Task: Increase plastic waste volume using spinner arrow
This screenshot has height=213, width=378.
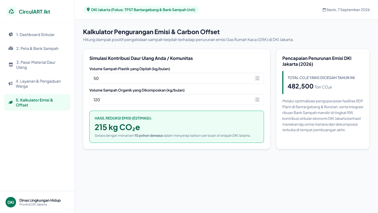Action: [257, 77]
